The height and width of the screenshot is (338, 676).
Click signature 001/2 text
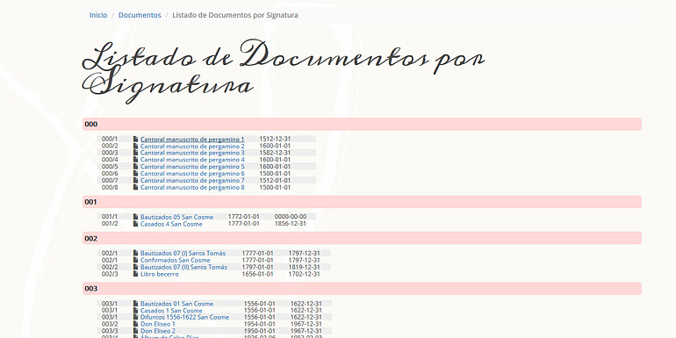[x=110, y=224]
